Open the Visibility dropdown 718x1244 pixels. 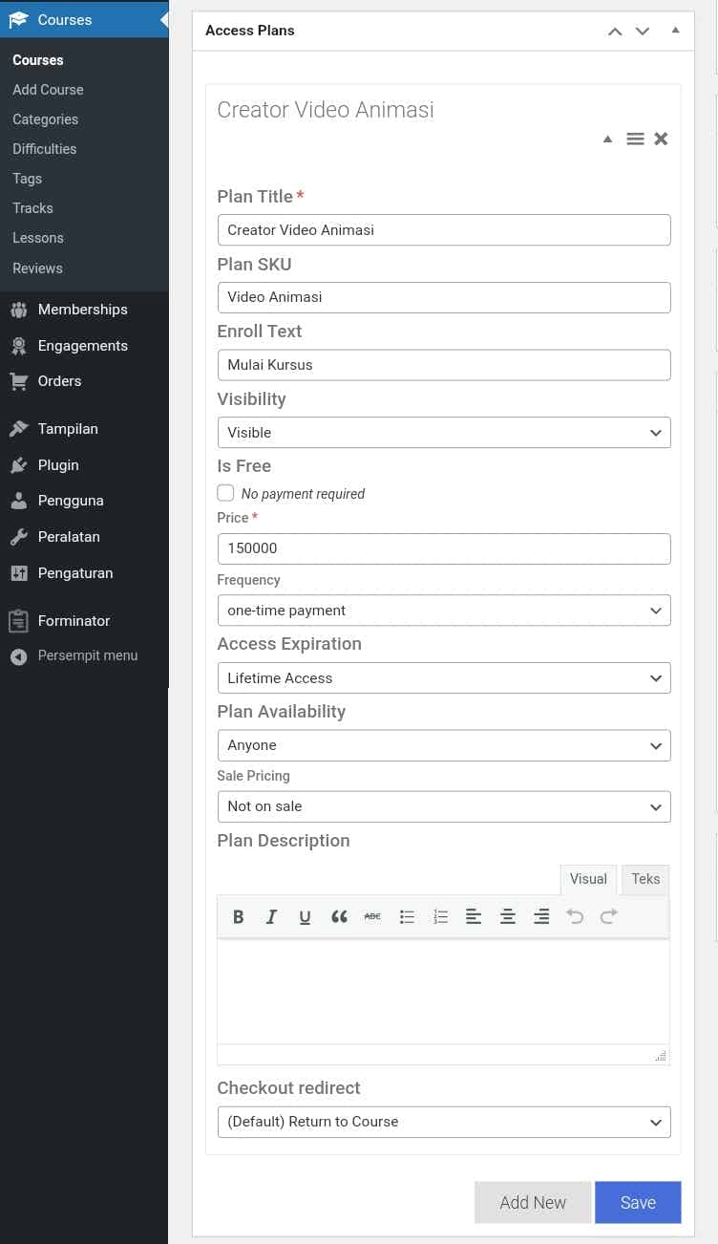pyautogui.click(x=444, y=433)
